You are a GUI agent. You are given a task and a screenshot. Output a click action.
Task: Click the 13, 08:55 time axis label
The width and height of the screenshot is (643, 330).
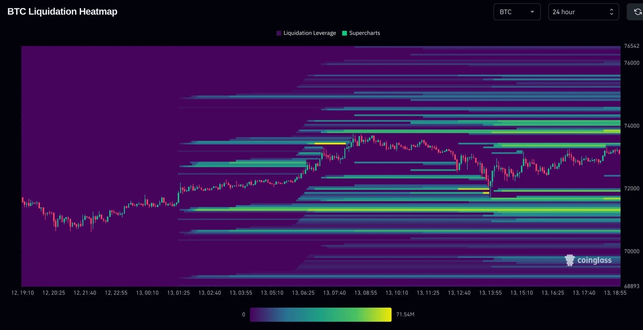tap(365, 293)
